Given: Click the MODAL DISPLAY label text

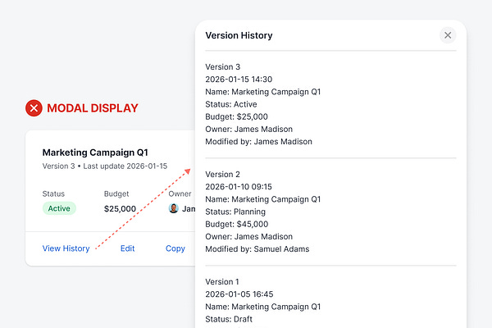Looking at the screenshot, I should pos(92,107).
